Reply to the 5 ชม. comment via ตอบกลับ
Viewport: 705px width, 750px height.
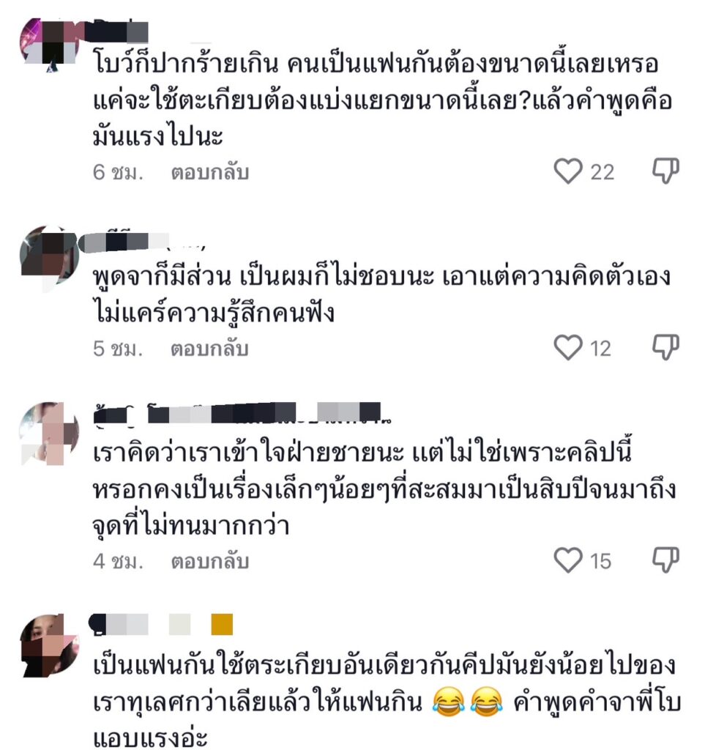click(210, 349)
